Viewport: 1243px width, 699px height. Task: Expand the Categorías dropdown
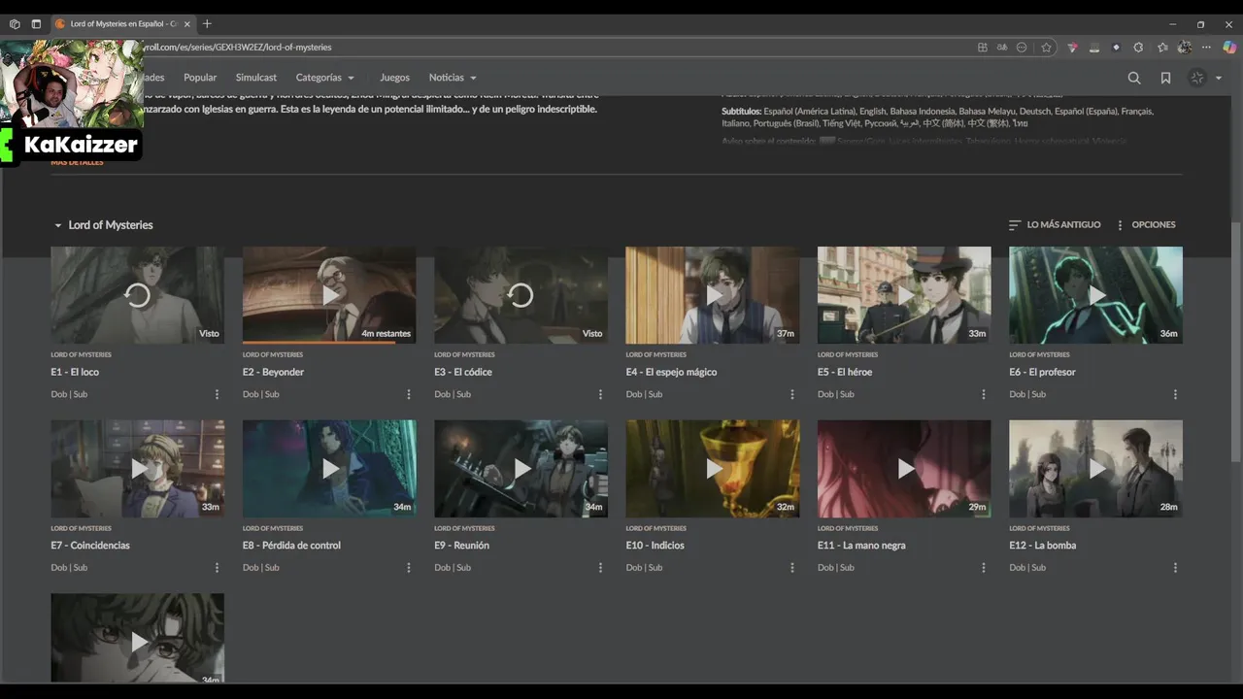coord(325,78)
